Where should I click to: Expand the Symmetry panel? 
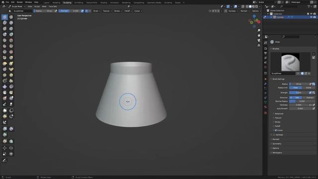277,144
